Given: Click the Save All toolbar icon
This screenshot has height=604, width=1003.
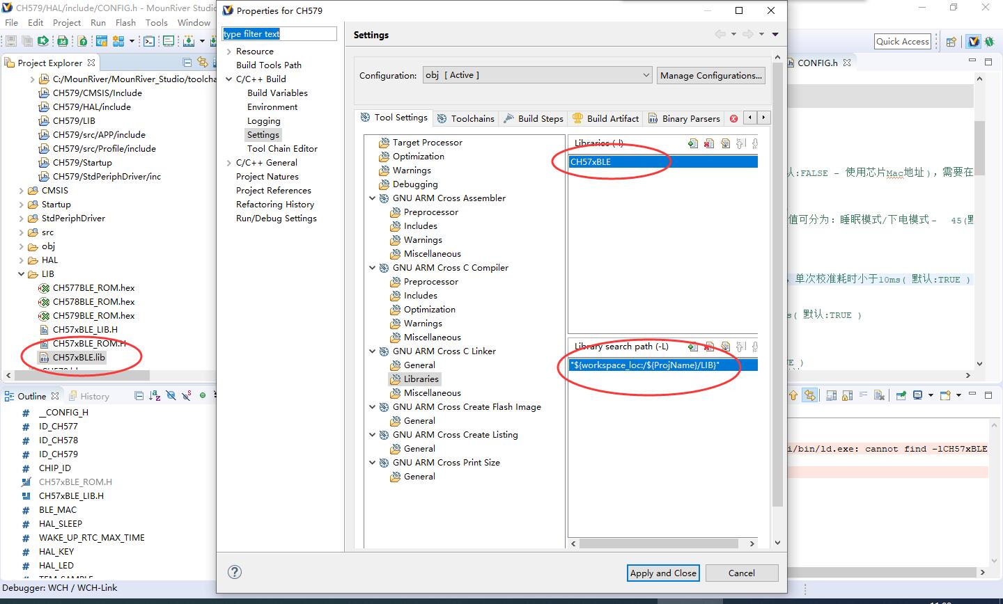Looking at the screenshot, I should point(27,41).
